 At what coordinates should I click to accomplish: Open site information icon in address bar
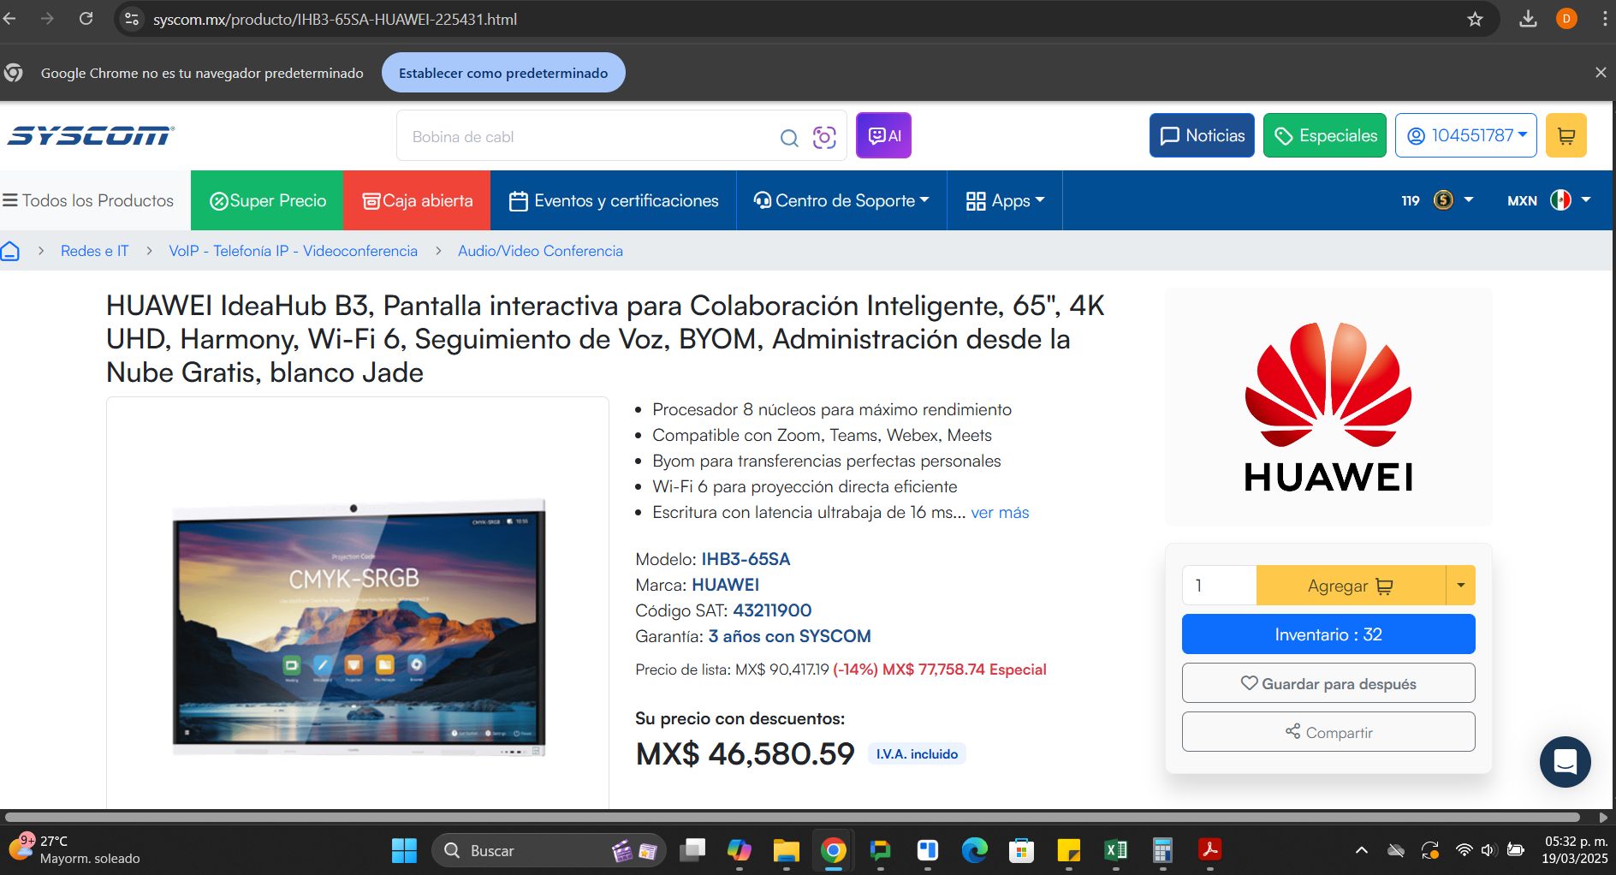point(131,19)
